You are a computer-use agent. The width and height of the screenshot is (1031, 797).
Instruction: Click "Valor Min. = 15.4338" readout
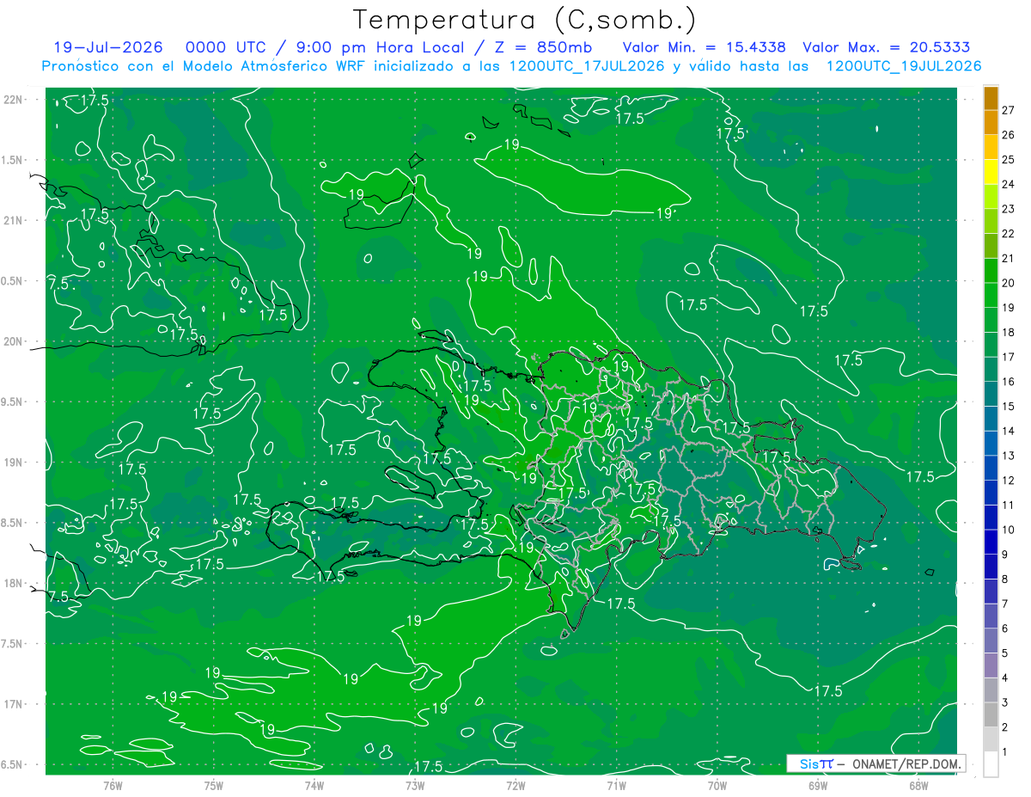(x=705, y=47)
